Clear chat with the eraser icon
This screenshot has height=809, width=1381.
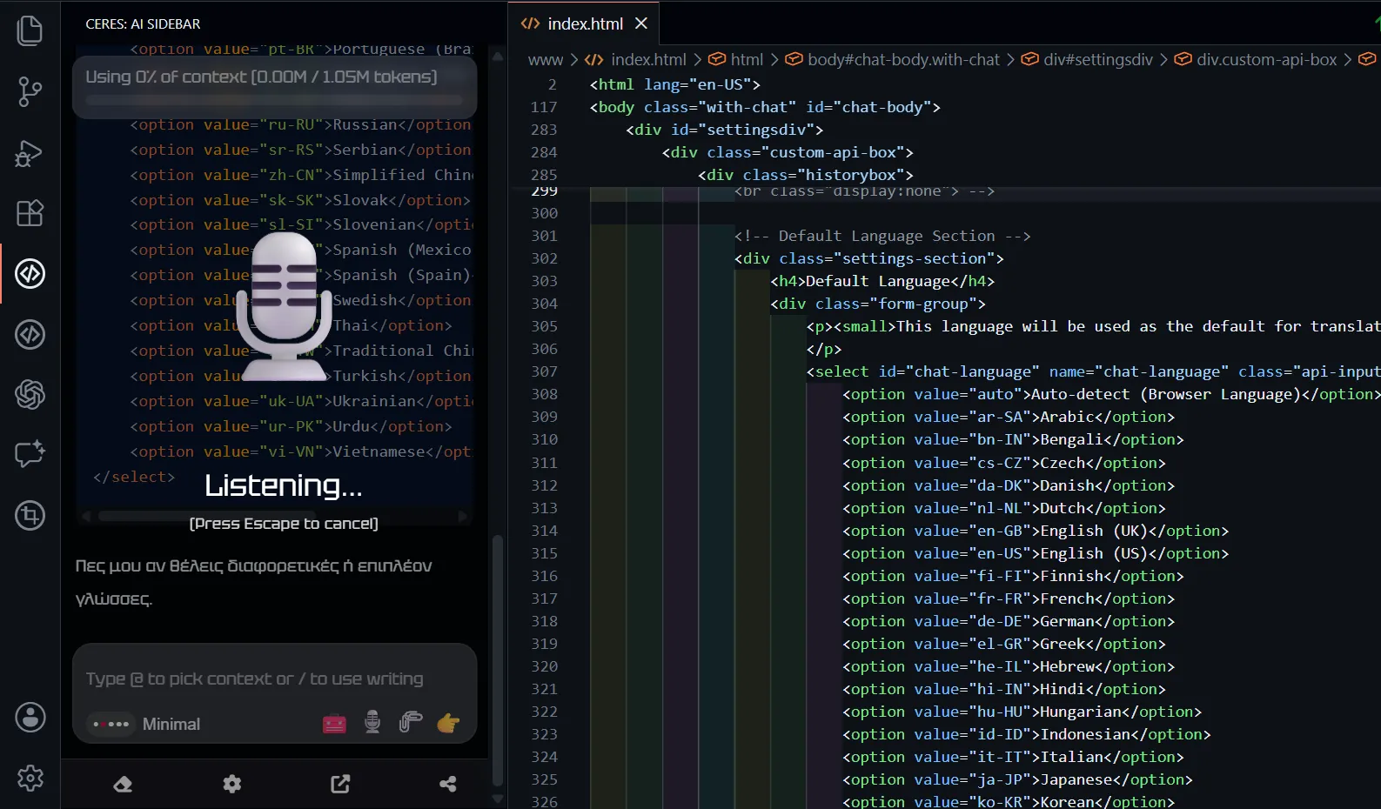pos(123,784)
